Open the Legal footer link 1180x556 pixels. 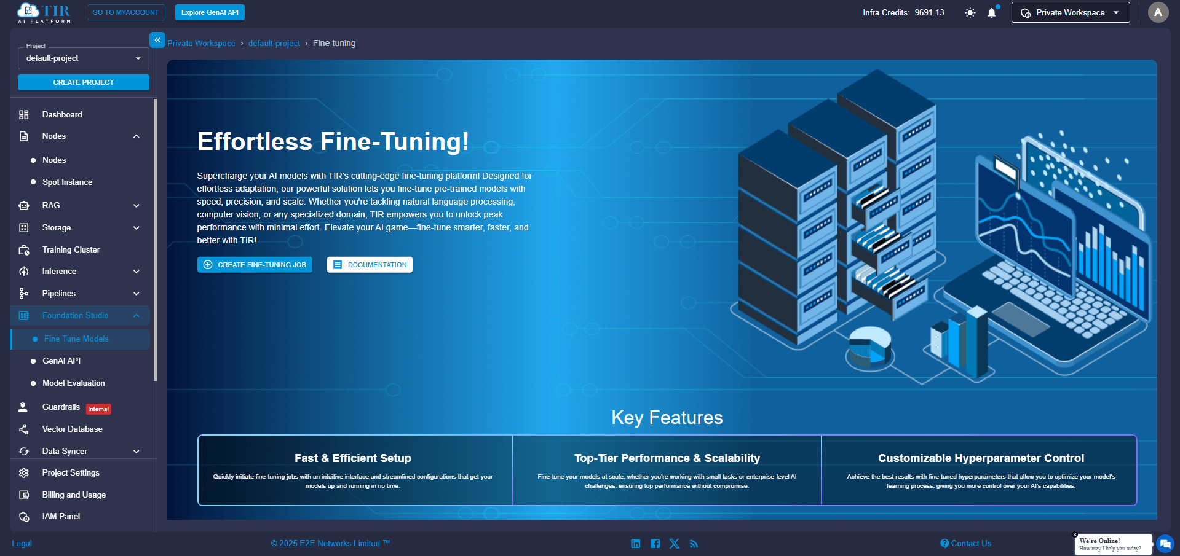coord(22,544)
